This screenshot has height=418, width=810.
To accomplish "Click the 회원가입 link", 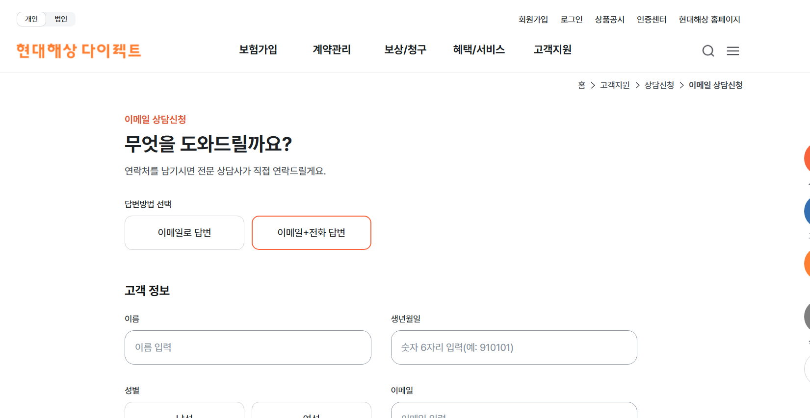I will click(x=533, y=20).
